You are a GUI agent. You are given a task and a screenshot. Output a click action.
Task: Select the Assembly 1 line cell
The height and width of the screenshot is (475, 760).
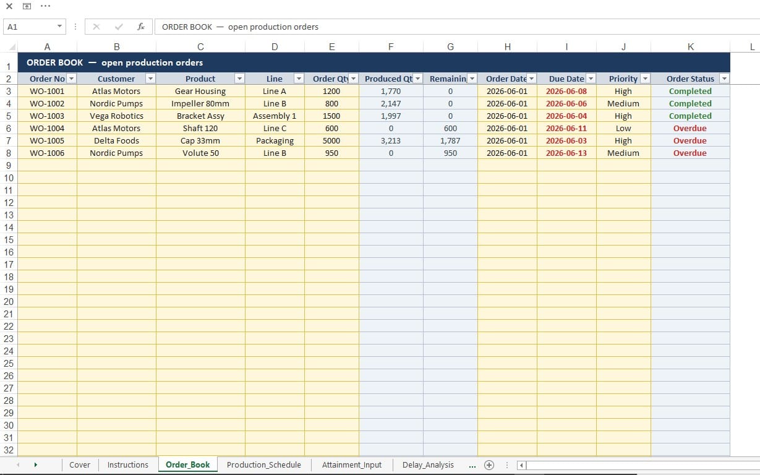[x=275, y=116]
